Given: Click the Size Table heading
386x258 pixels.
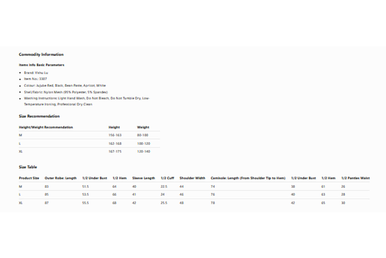Looking at the screenshot, I should pyautogui.click(x=28, y=167).
